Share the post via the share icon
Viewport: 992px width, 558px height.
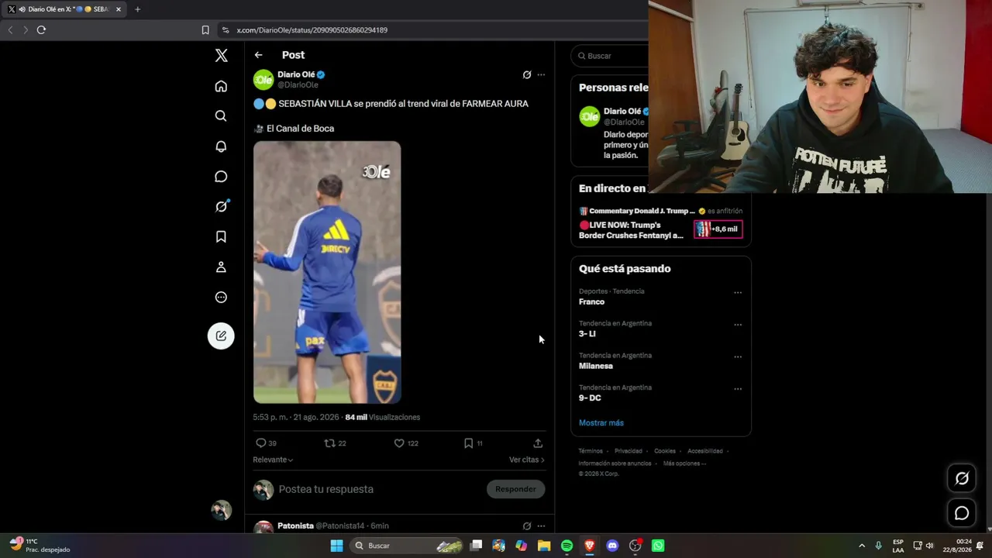tap(538, 443)
